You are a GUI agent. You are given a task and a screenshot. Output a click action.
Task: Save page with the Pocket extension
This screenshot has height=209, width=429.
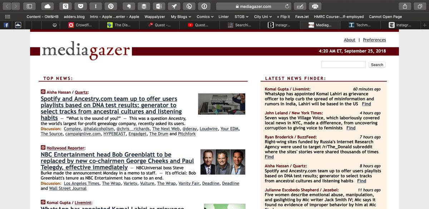click(80, 6)
